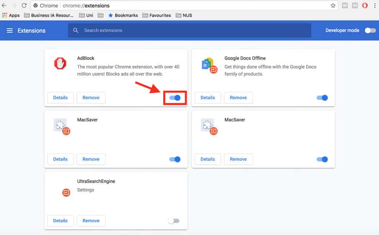Turn off Google Docs Offline toggle

tap(322, 98)
